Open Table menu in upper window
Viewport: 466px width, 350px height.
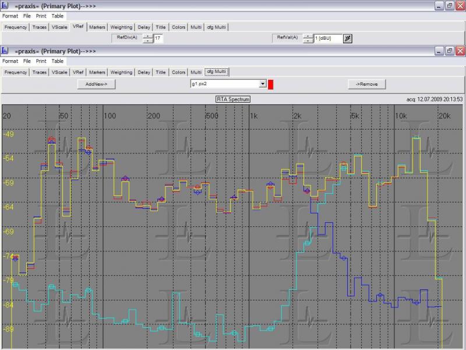click(x=57, y=16)
